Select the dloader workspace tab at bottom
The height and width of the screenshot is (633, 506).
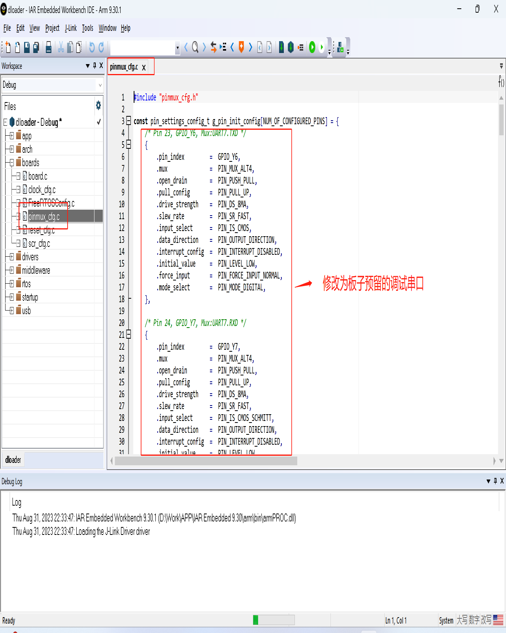[x=13, y=460]
